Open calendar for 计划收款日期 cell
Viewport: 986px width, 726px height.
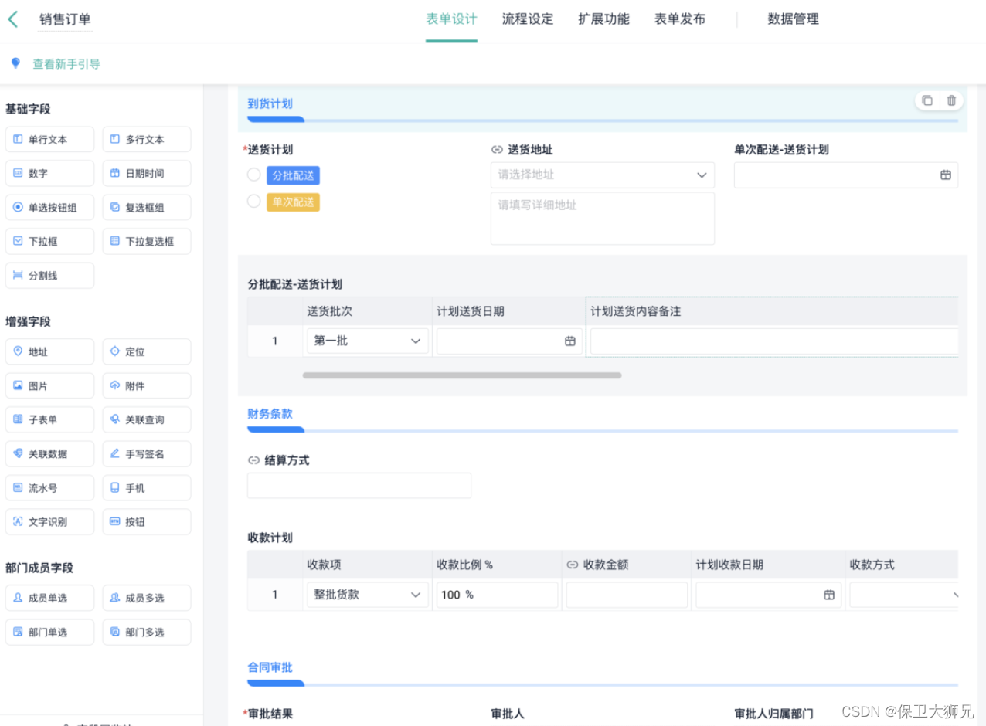coord(829,595)
